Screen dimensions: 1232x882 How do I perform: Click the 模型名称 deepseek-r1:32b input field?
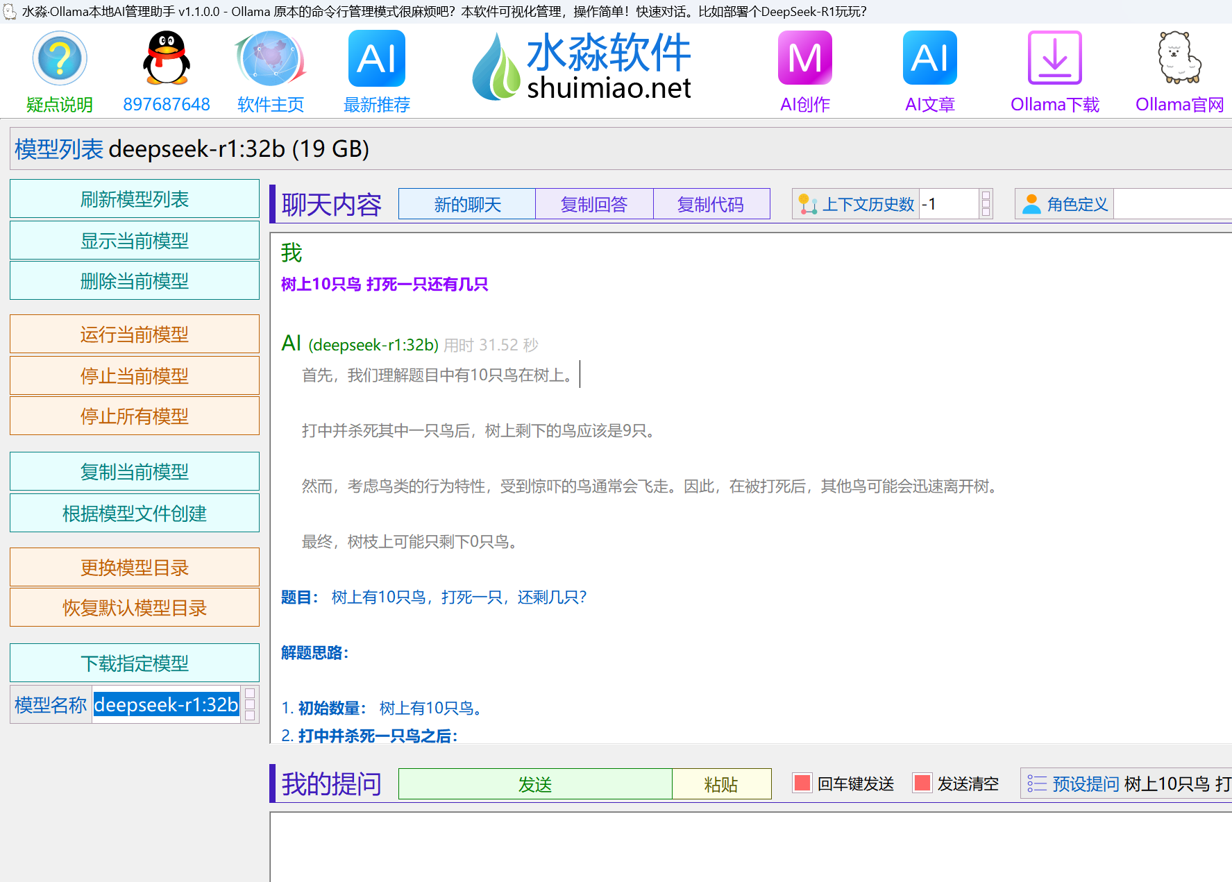pos(167,705)
